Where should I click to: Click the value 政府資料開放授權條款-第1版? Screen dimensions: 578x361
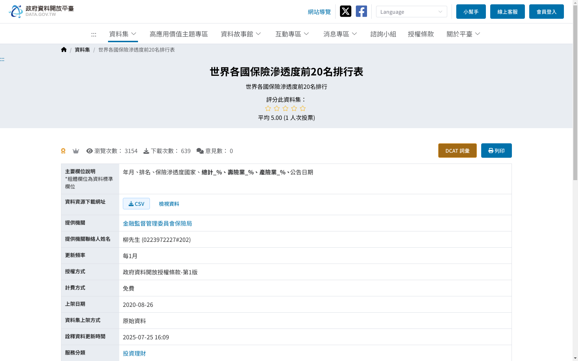pyautogui.click(x=160, y=272)
